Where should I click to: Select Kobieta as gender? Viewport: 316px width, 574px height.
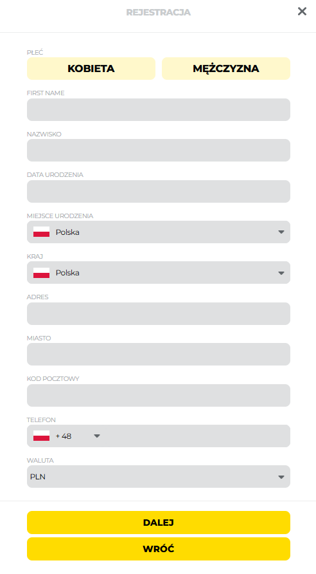[x=91, y=68]
